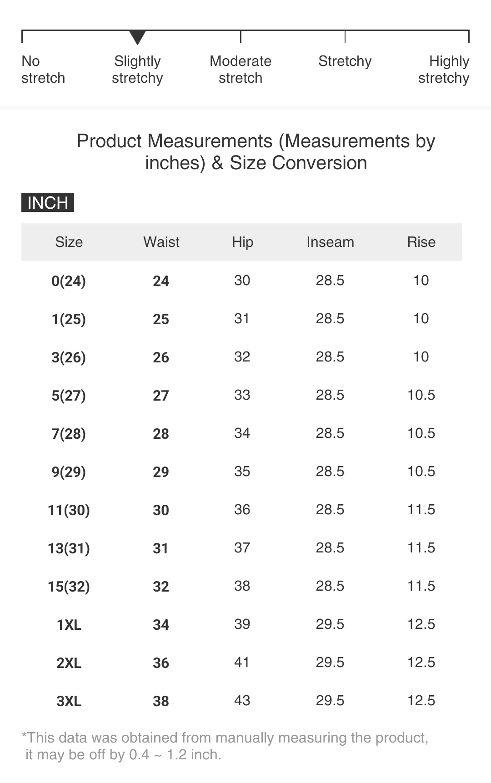Click the Waist column header
This screenshot has height=783, width=491.
pyautogui.click(x=161, y=242)
